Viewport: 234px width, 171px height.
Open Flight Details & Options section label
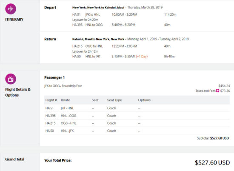(18, 92)
